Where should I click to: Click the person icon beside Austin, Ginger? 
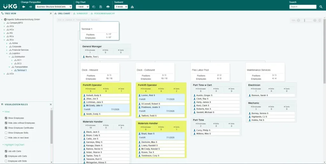195,95
